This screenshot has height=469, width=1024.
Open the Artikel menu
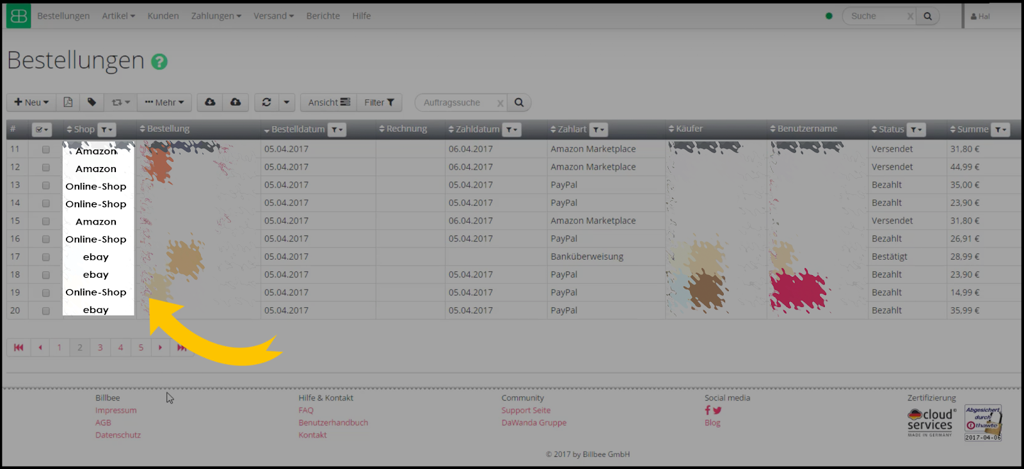click(x=118, y=16)
